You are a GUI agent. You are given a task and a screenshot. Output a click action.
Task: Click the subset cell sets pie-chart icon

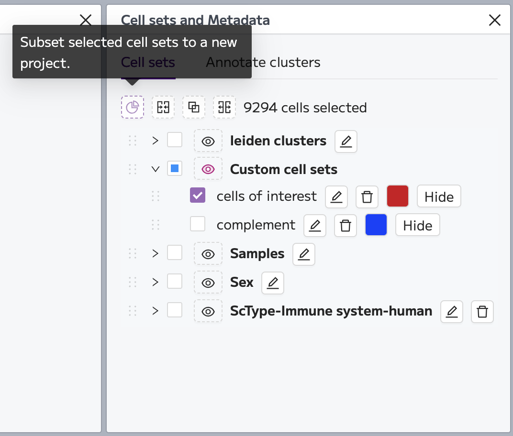133,107
